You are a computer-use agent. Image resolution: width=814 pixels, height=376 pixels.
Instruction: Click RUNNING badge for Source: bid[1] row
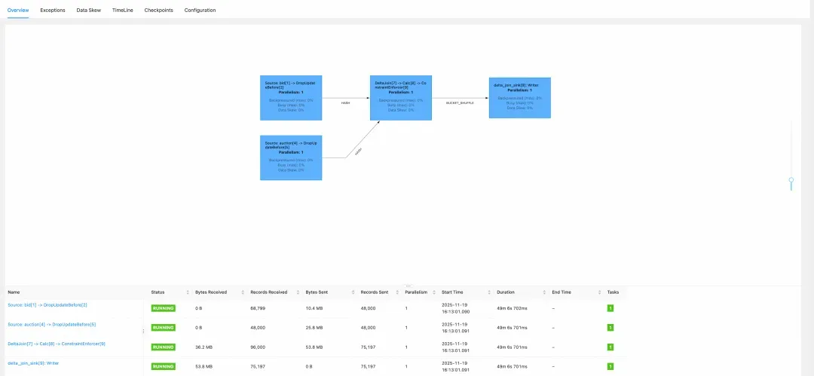point(163,308)
